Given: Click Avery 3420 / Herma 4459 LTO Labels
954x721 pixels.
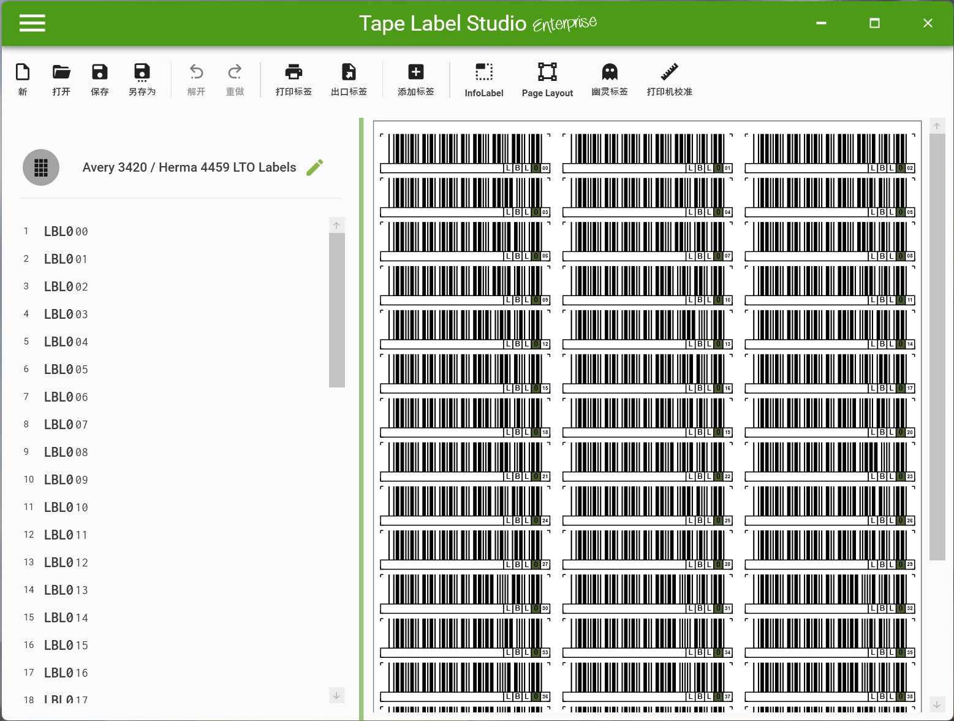Looking at the screenshot, I should click(x=189, y=167).
